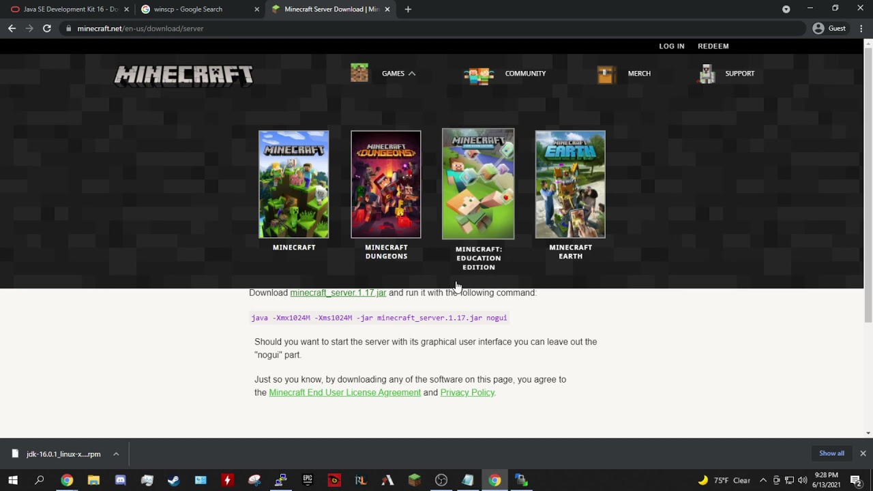Open the Games menu
This screenshot has width=873, height=491.
point(393,74)
